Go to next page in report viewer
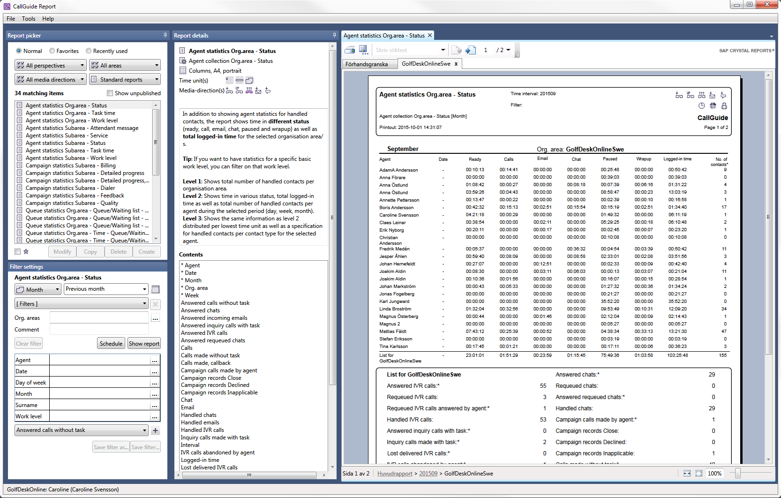Image resolution: width=781 pixels, height=498 pixels. (471, 50)
